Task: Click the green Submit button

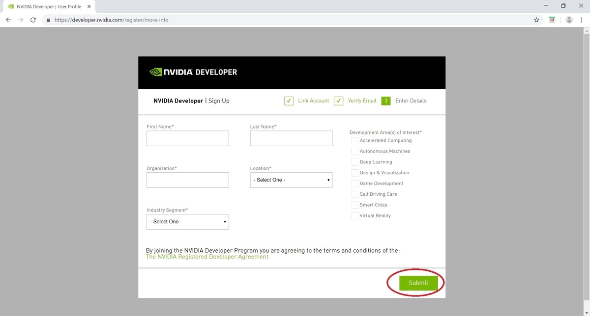Action: [x=418, y=283]
